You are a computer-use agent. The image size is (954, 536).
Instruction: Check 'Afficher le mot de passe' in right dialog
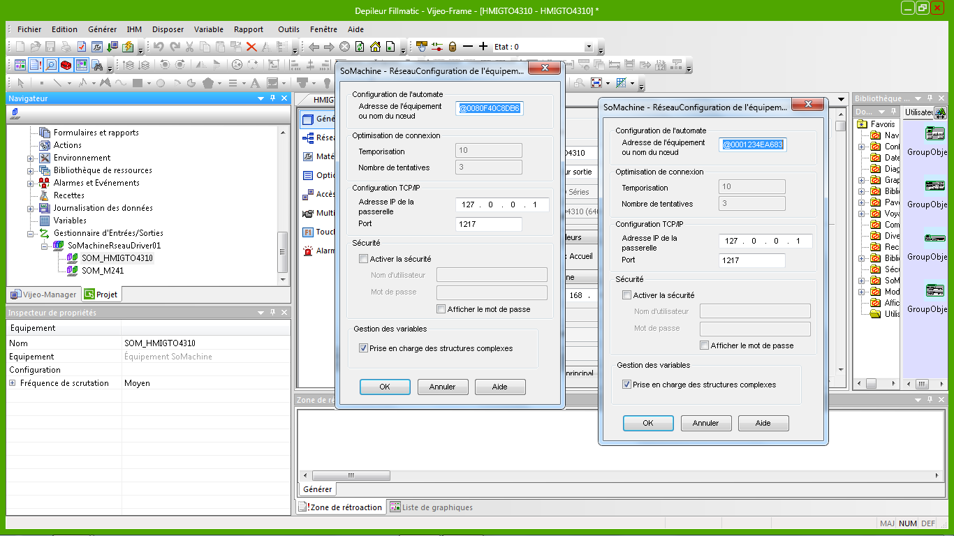pos(705,345)
